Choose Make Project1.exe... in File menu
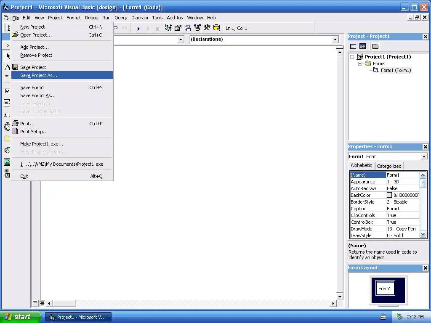 (62, 144)
